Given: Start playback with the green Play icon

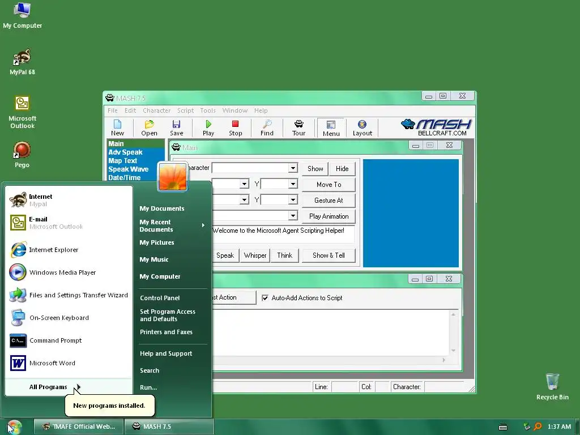Looking at the screenshot, I should coord(208,128).
